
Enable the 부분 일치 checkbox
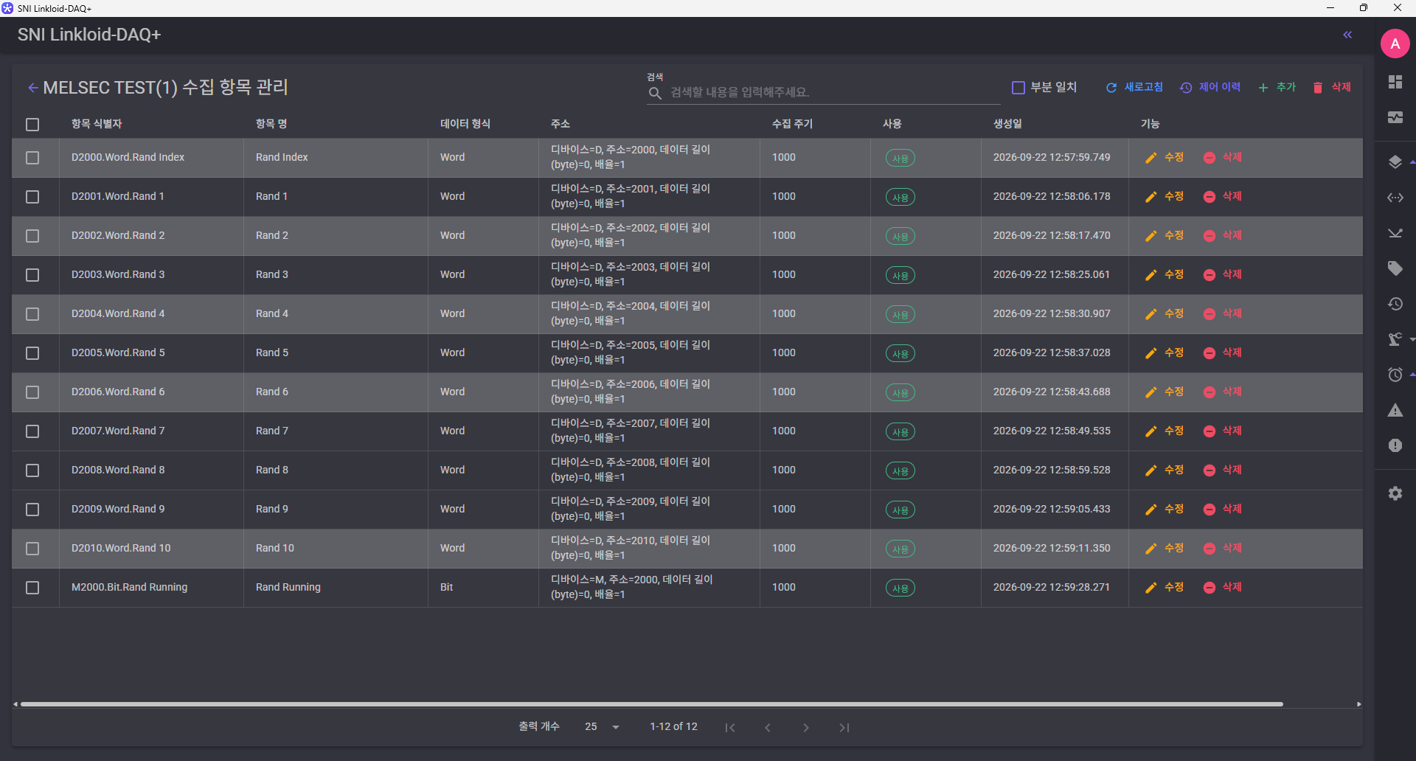coord(1018,88)
